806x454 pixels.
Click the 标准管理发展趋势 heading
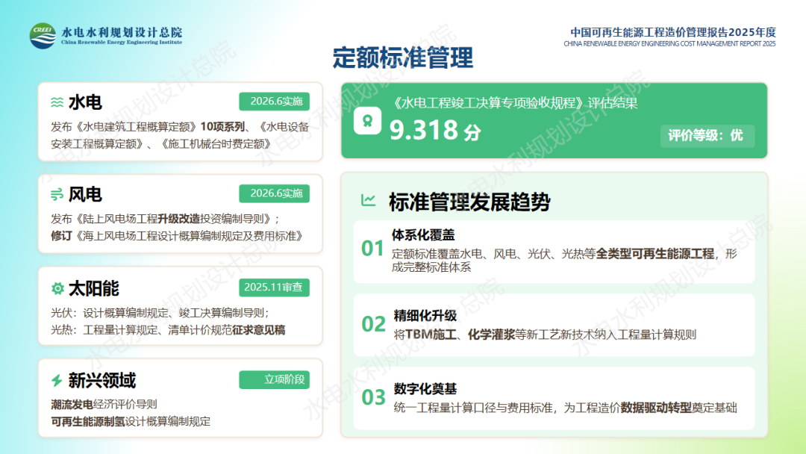pyautogui.click(x=469, y=202)
